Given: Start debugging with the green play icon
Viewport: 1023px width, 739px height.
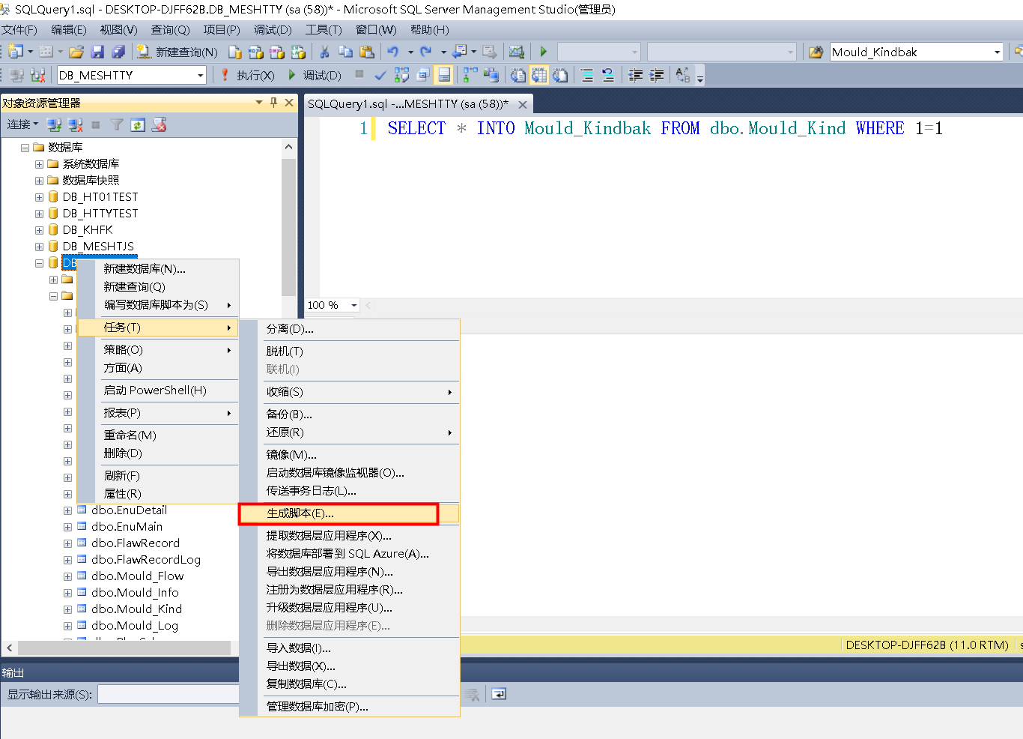Looking at the screenshot, I should (544, 52).
